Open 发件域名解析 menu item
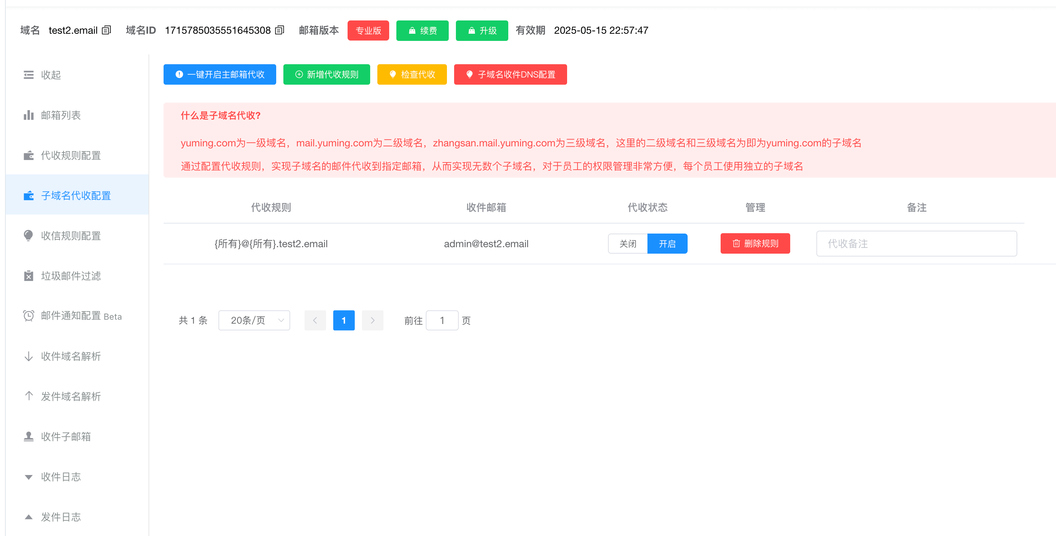 click(77, 396)
